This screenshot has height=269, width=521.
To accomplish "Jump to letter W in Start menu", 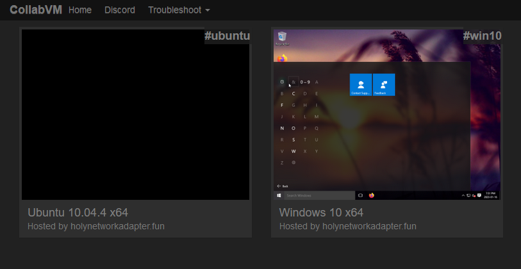I will point(294,151).
